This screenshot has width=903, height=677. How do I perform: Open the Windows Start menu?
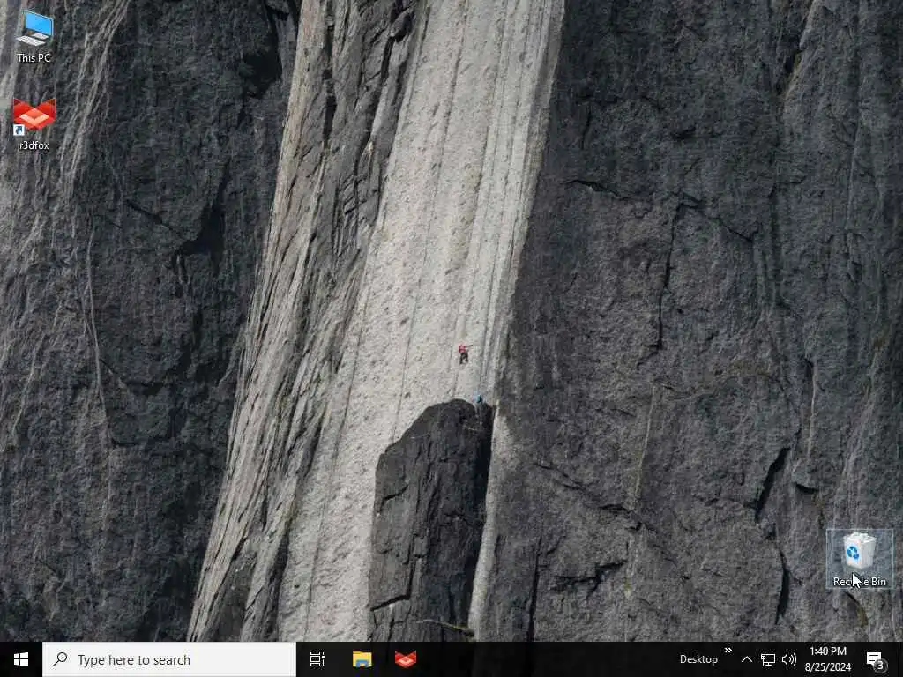(21, 659)
